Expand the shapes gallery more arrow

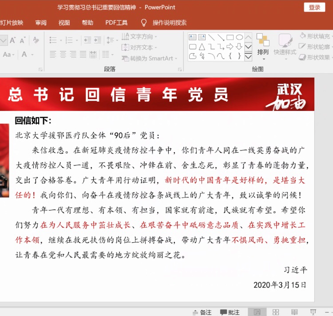pos(248,56)
